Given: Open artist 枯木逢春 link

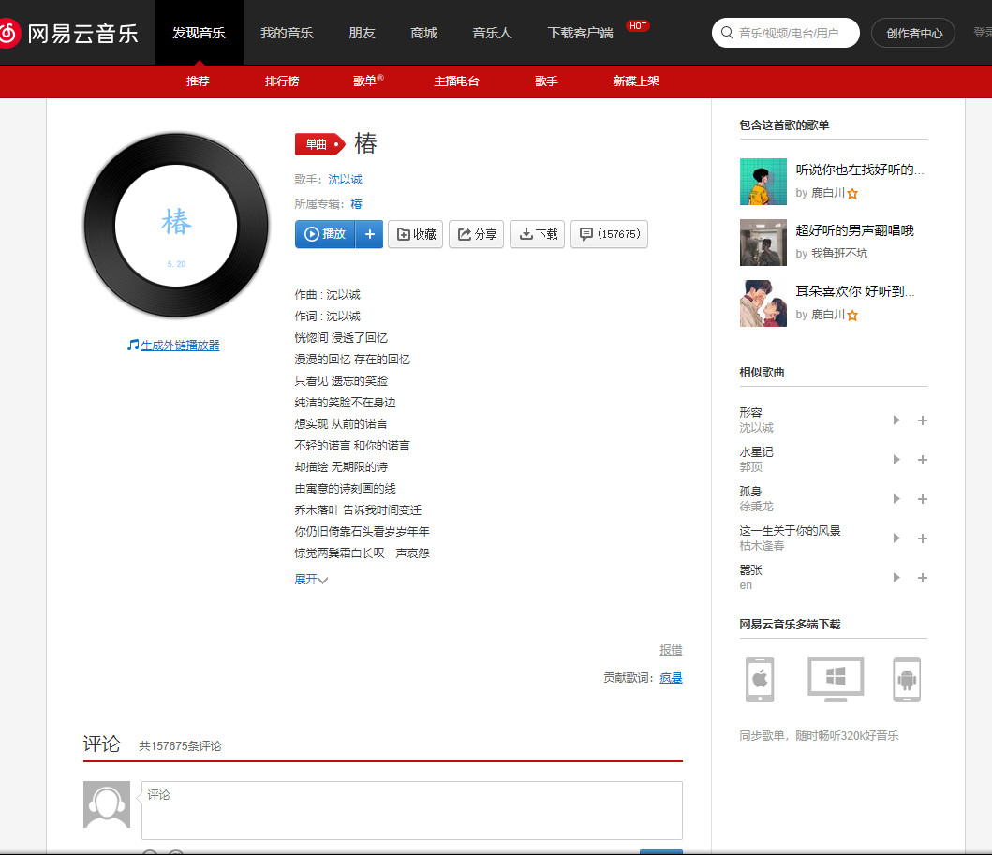Looking at the screenshot, I should point(762,545).
